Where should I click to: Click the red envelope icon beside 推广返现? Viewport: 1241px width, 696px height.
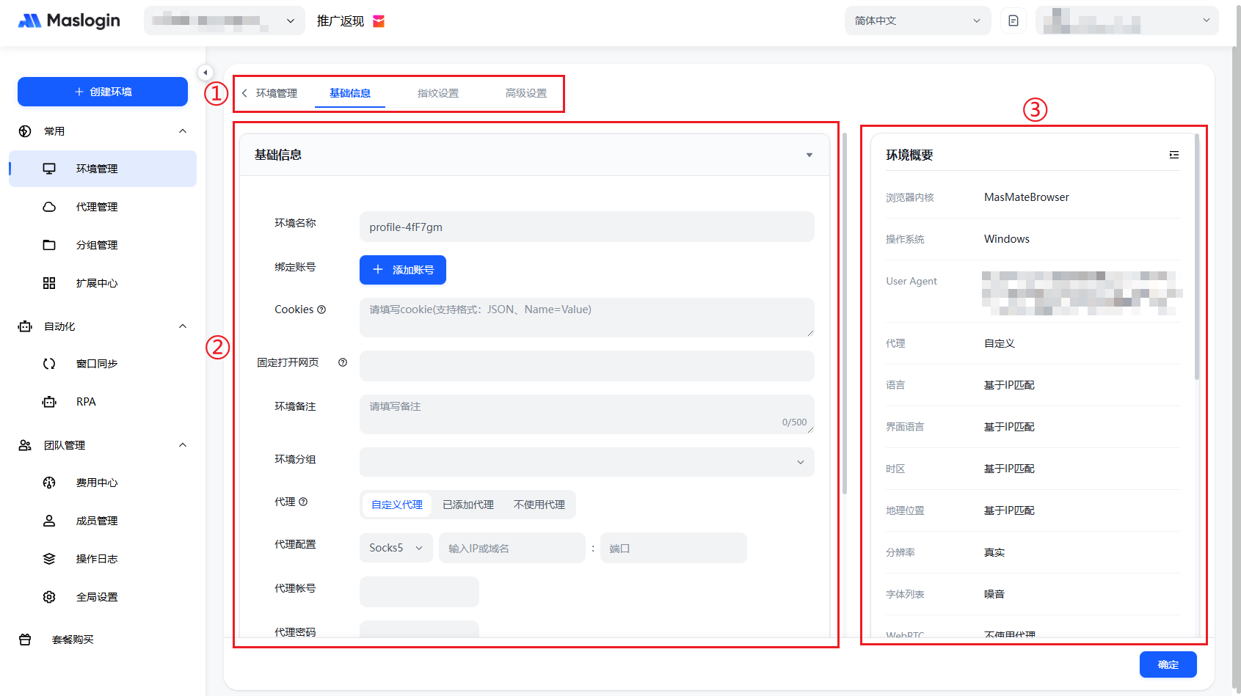[379, 21]
